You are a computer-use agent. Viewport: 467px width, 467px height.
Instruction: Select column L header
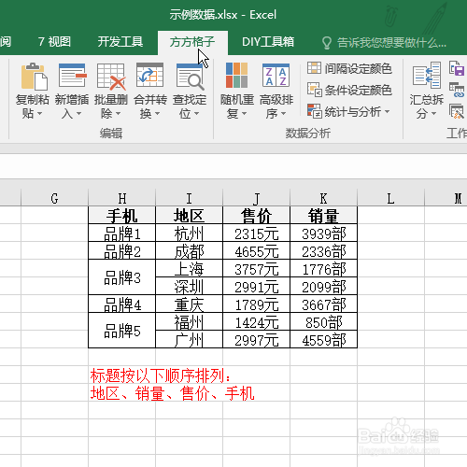click(390, 198)
